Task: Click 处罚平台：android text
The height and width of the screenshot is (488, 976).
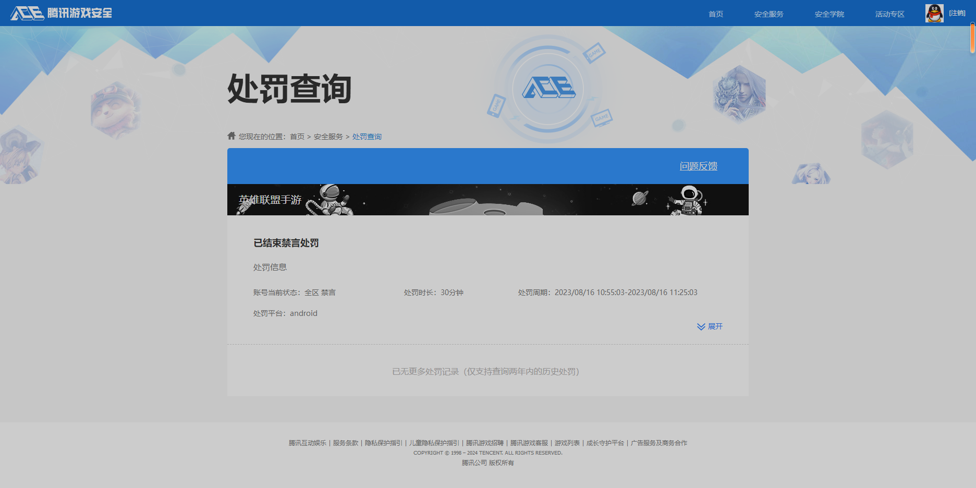Action: [285, 313]
